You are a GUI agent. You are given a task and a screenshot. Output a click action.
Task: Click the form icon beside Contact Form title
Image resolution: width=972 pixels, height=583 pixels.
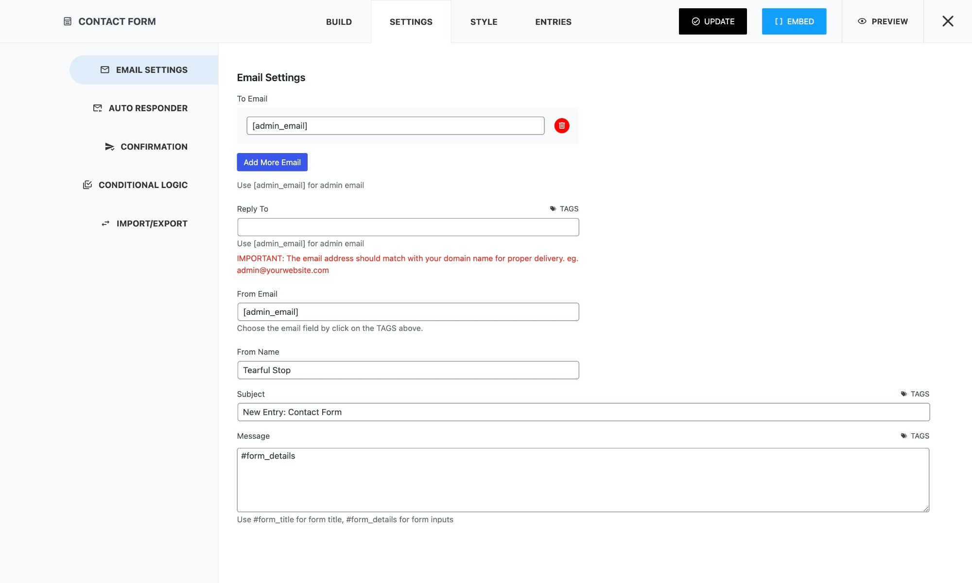pos(68,21)
